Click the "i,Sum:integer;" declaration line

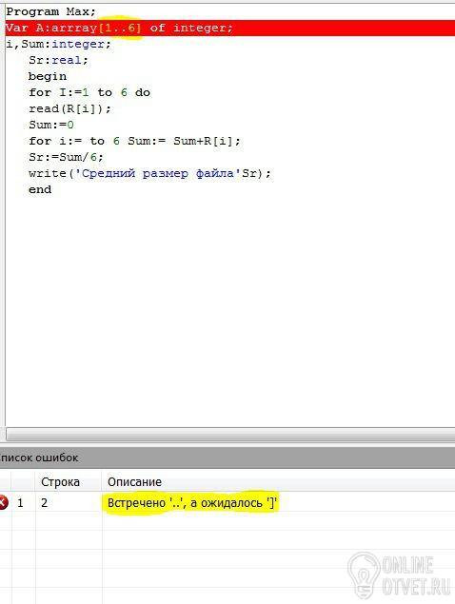click(59, 44)
